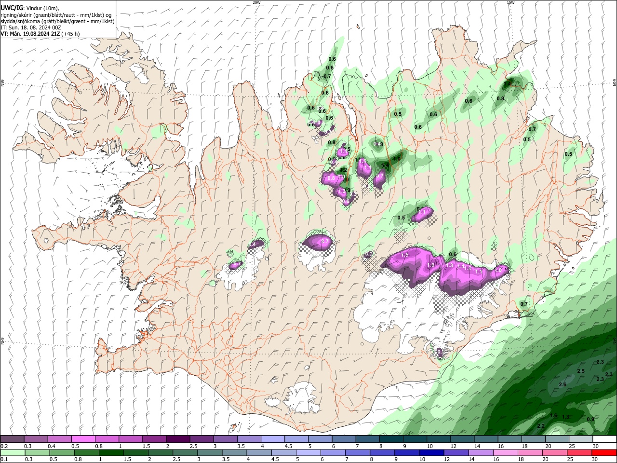Image resolution: width=617 pixels, height=463 pixels.
Task: Click the 'IT: Sun. 18. 08. 2024 00Z' init time
Action: click(x=31, y=27)
